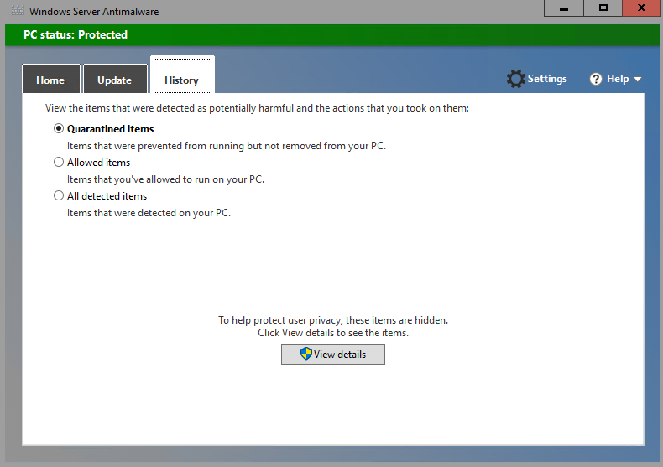Click the shield icon on View details
The width and height of the screenshot is (663, 467).
[305, 354]
